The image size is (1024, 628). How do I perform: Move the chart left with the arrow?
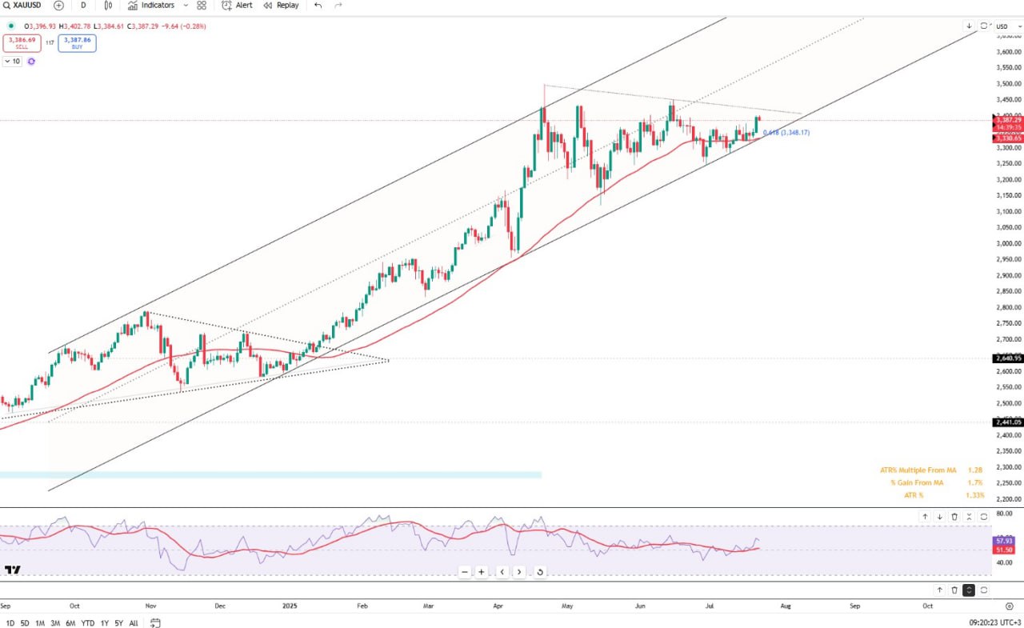pyautogui.click(x=502, y=572)
